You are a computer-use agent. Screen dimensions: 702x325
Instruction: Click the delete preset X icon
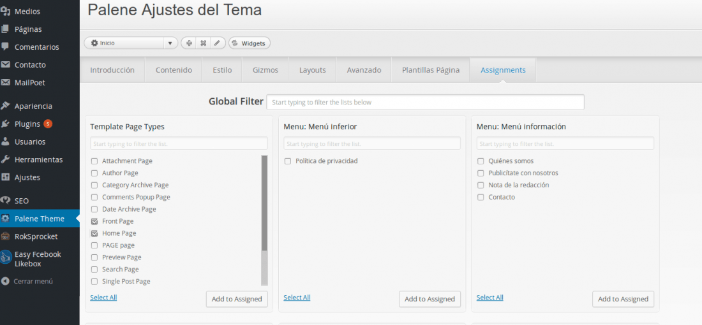[x=203, y=43]
